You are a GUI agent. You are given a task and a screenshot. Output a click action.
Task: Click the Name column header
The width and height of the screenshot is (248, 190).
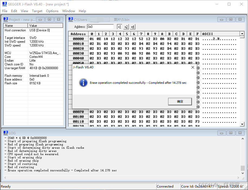[x=15, y=25]
